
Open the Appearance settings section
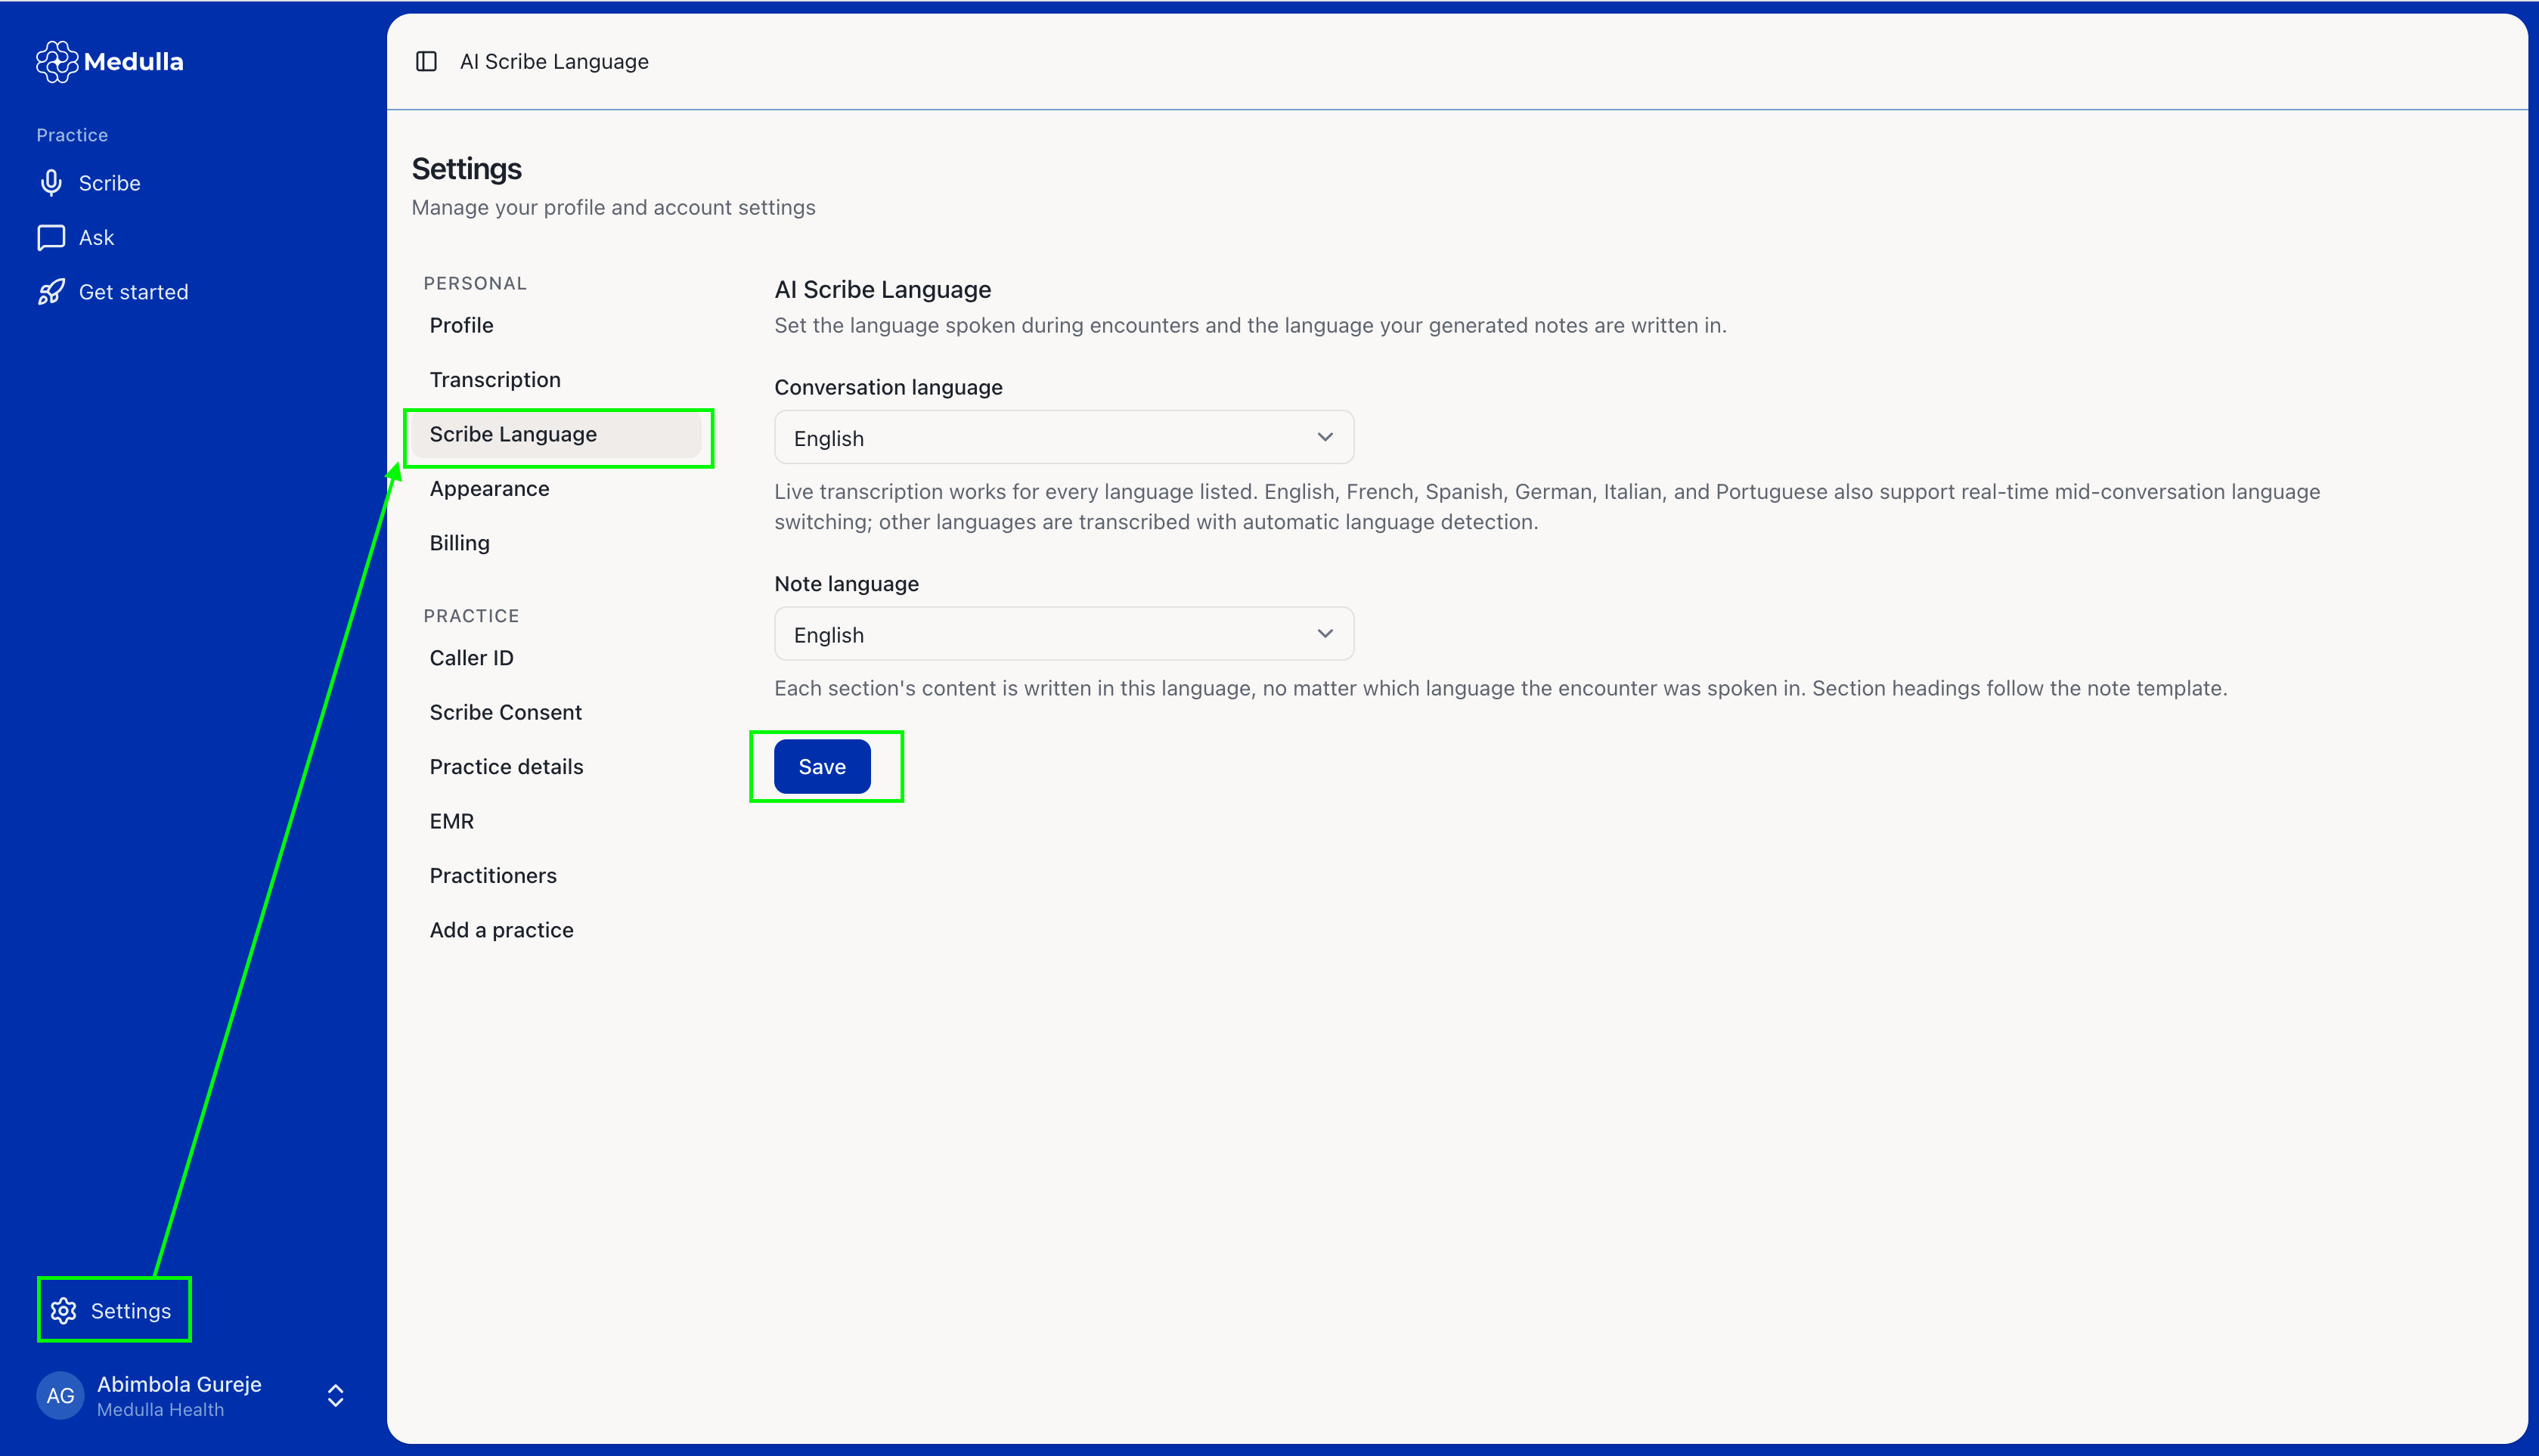556,489
